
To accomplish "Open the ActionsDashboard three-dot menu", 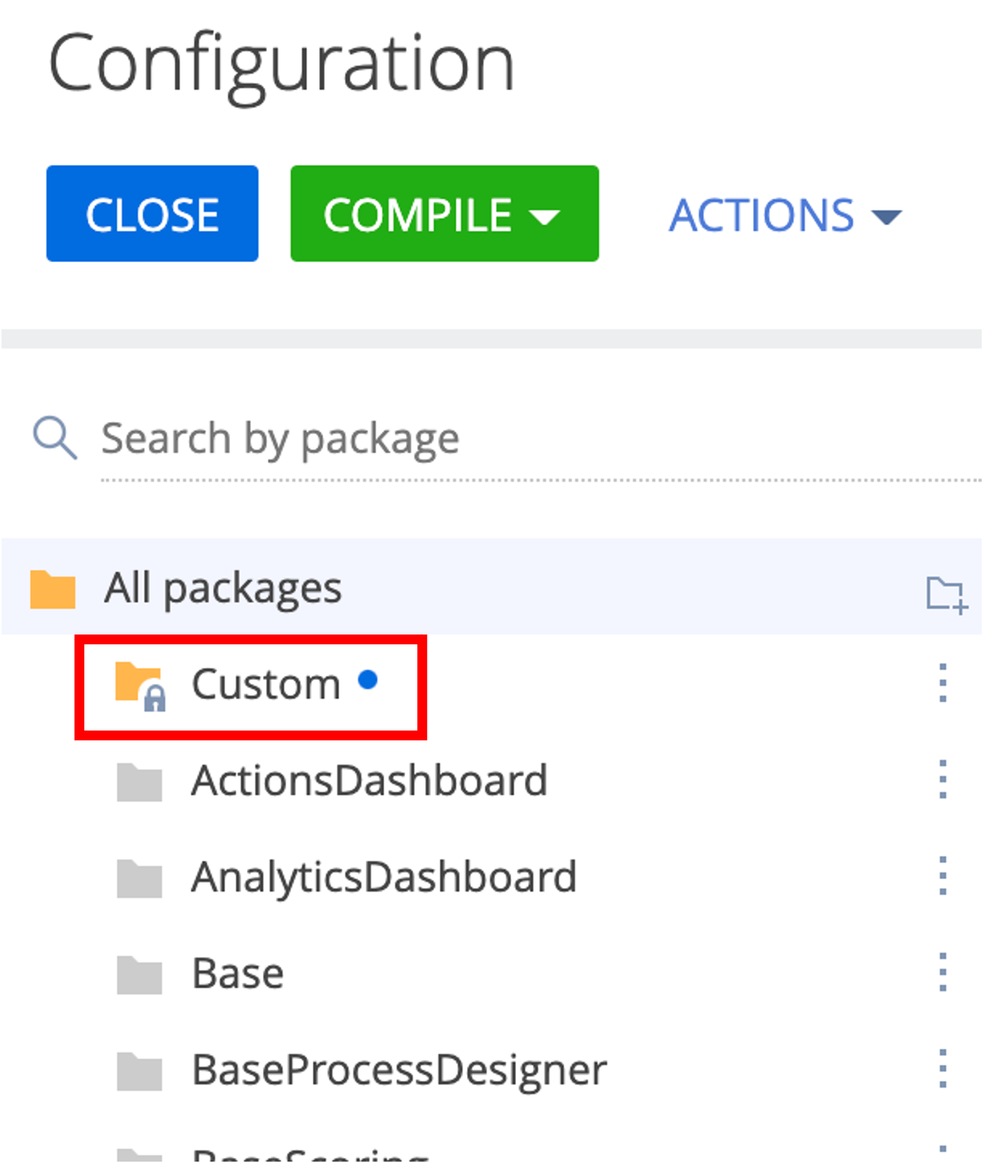I will 942,780.
